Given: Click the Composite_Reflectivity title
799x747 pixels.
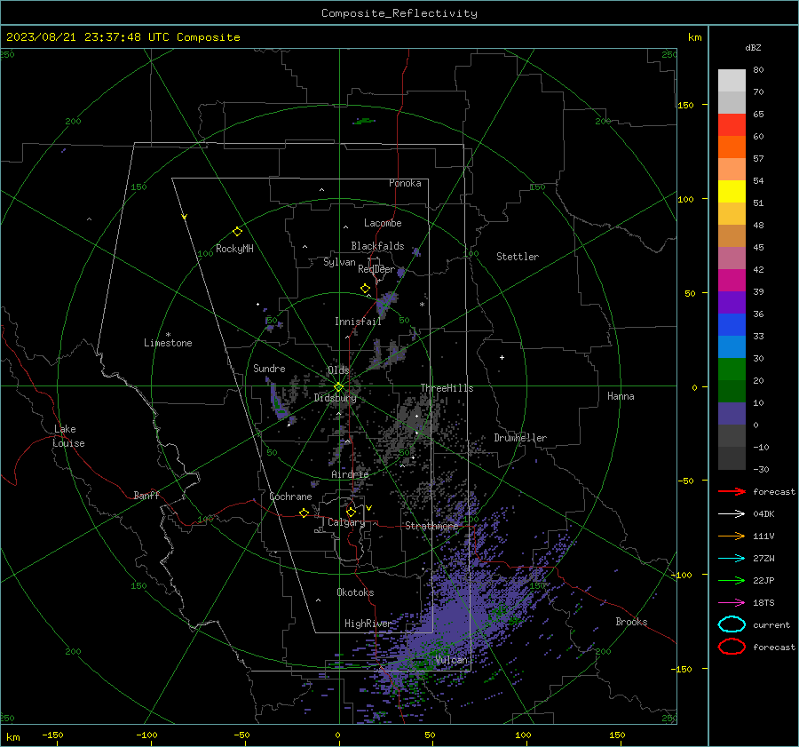Looking at the screenshot, I should tap(399, 13).
